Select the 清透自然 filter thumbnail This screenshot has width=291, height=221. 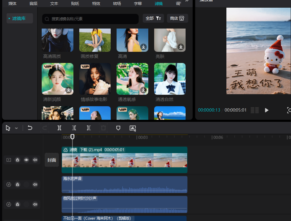pyautogui.click(x=170, y=79)
